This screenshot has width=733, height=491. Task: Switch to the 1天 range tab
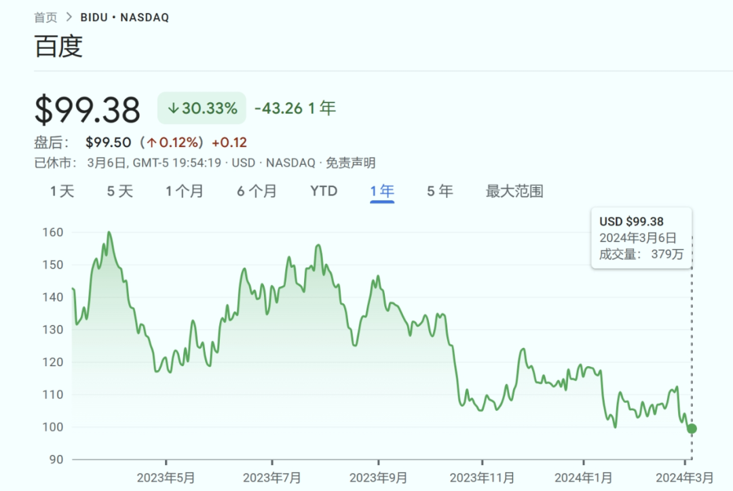(62, 191)
